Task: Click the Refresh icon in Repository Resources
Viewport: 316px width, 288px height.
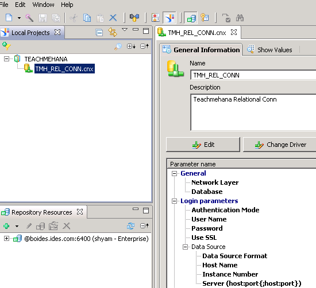Action: 130,226
